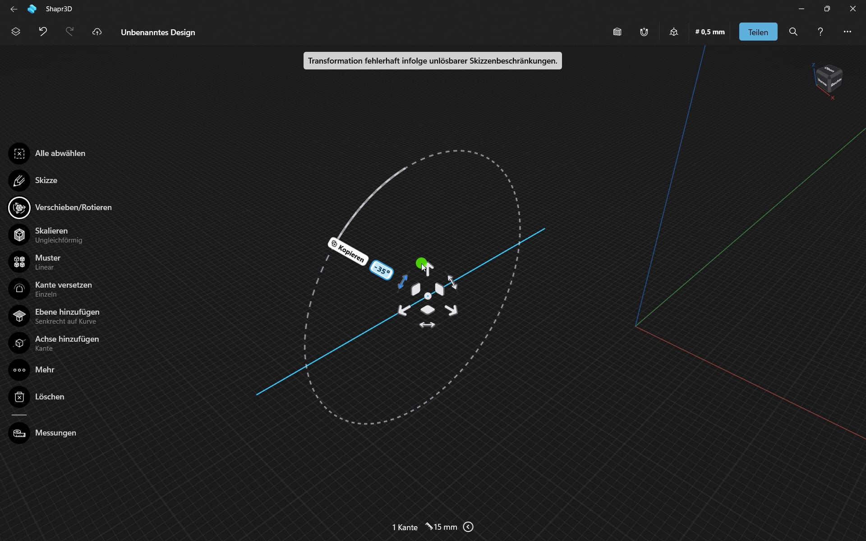Image resolution: width=866 pixels, height=541 pixels.
Task: Choose the Kante versetzen tool
Action: [19, 289]
